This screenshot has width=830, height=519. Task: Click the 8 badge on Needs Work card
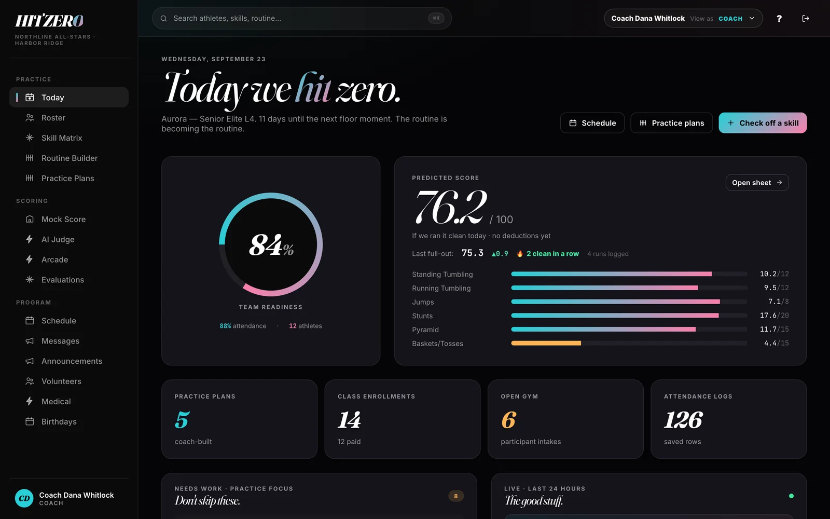(x=456, y=496)
